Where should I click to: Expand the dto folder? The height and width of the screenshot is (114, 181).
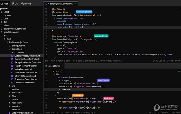[x=10, y=86]
